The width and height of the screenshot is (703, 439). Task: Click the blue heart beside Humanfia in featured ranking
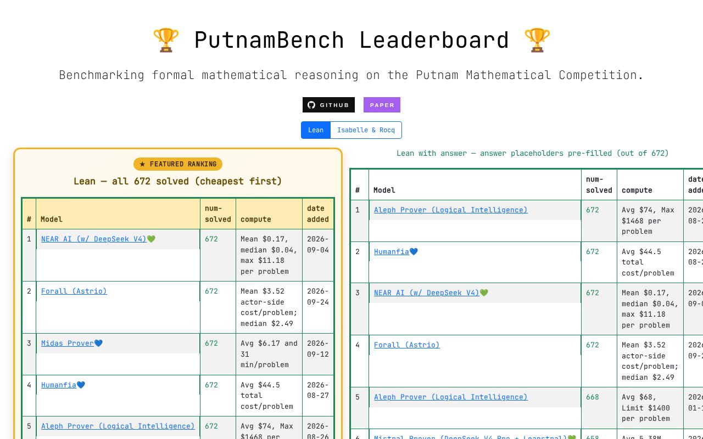pyautogui.click(x=81, y=385)
